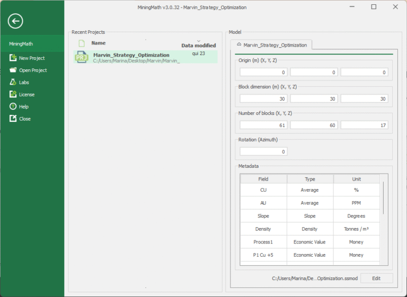The width and height of the screenshot is (407, 297).
Task: Click the Average type cell for CU
Action: tap(310, 190)
